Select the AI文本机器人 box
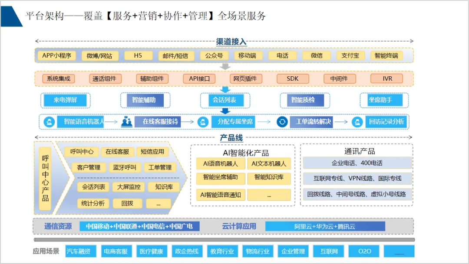The width and height of the screenshot is (469, 264). (x=269, y=164)
